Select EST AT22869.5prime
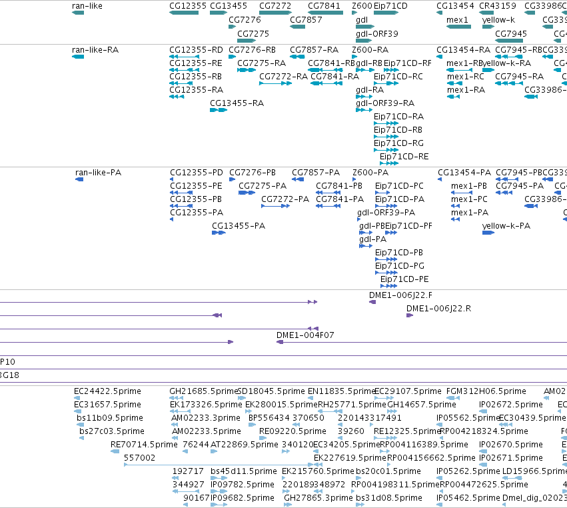The height and width of the screenshot is (508, 567). 244,445
